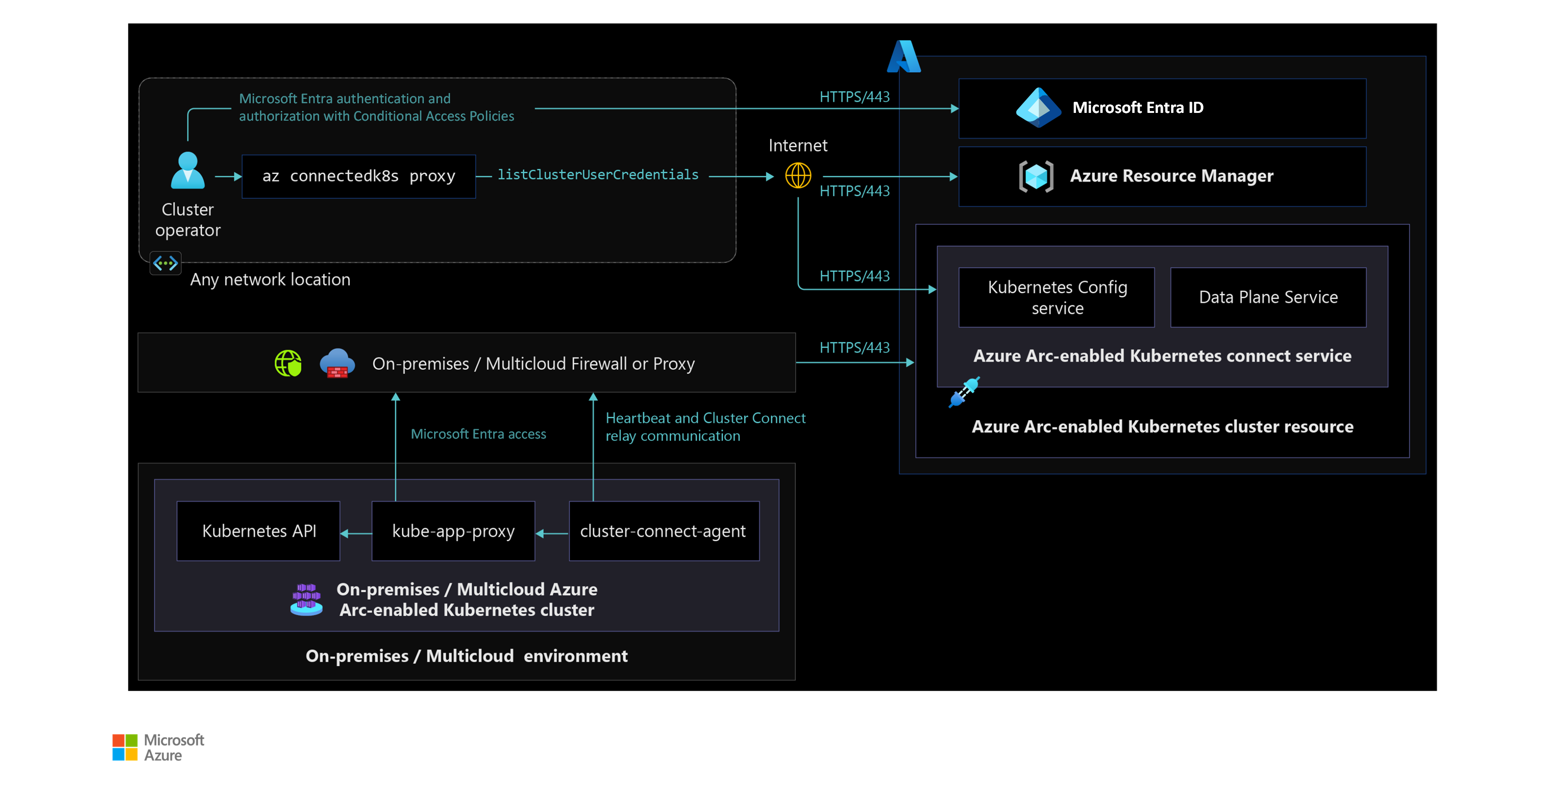Click the On-premises / Multicloud Firewall or Proxy label
The width and height of the screenshot is (1543, 787).
click(x=533, y=364)
